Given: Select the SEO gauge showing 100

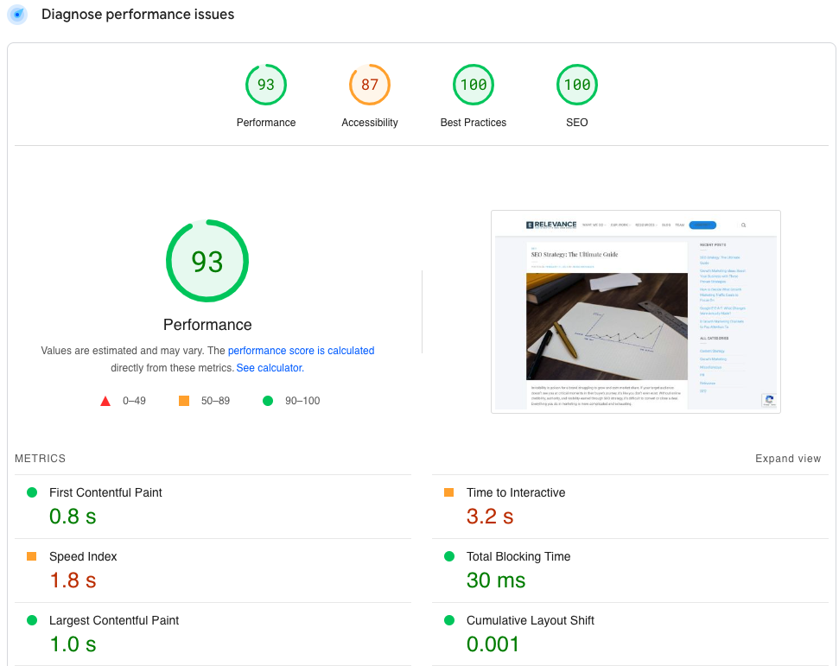Looking at the screenshot, I should tap(576, 85).
